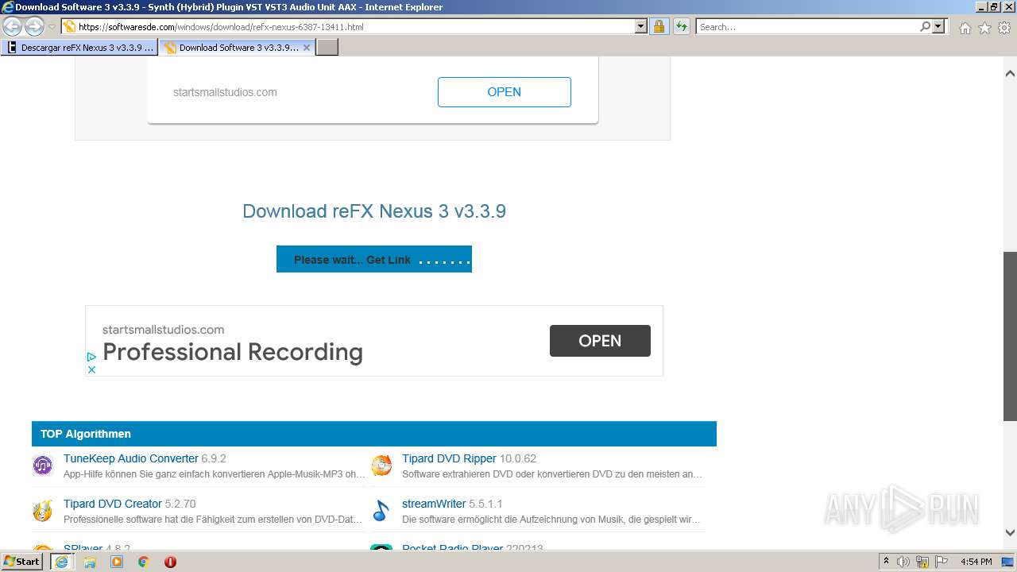
Task: Open the search provider dropdown arrow
Action: point(939,26)
